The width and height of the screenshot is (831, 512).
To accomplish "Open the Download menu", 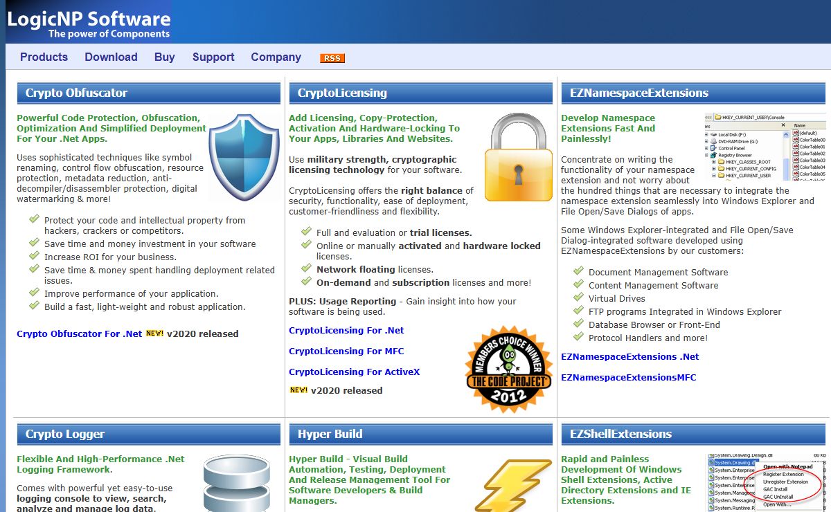I will coord(111,57).
